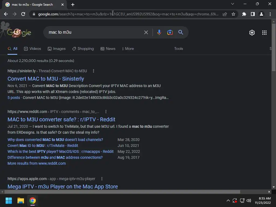View site information via the lock icon
Screen dimensions: 276x207
34,14
